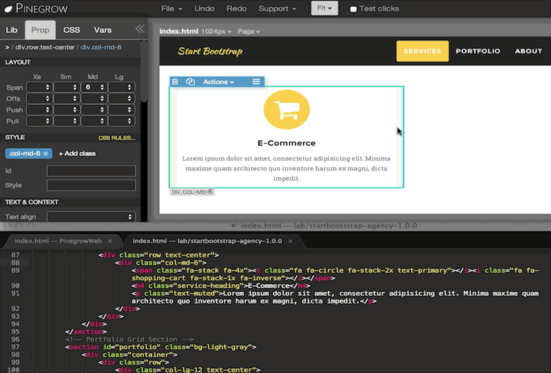The image size is (551, 373).
Task: Click the index.html page title
Action: pyautogui.click(x=178, y=31)
